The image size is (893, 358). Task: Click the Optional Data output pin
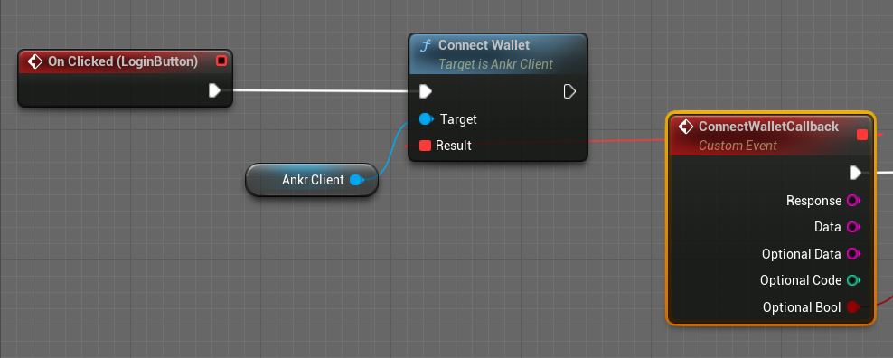(x=853, y=254)
